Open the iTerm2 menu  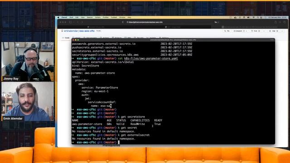click(64, 17)
